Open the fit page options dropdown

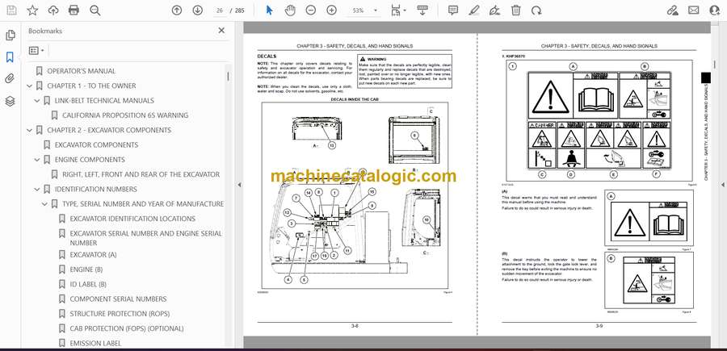pos(397,10)
